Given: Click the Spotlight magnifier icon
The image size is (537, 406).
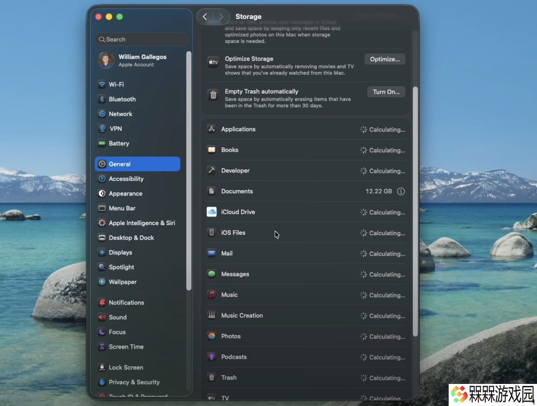Looking at the screenshot, I should [x=102, y=267].
